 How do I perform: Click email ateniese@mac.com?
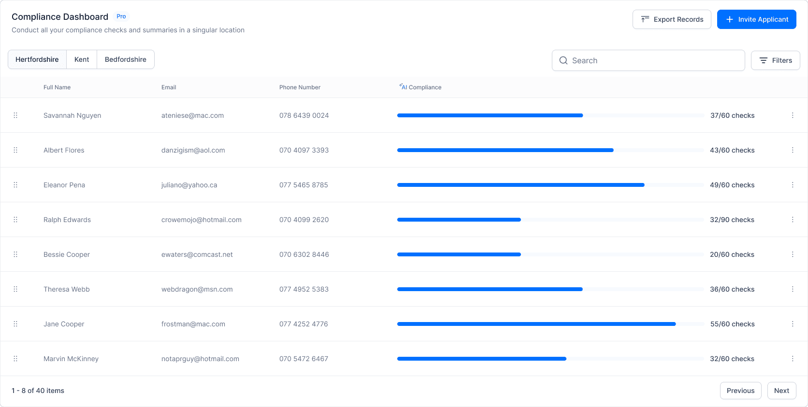[x=193, y=115]
